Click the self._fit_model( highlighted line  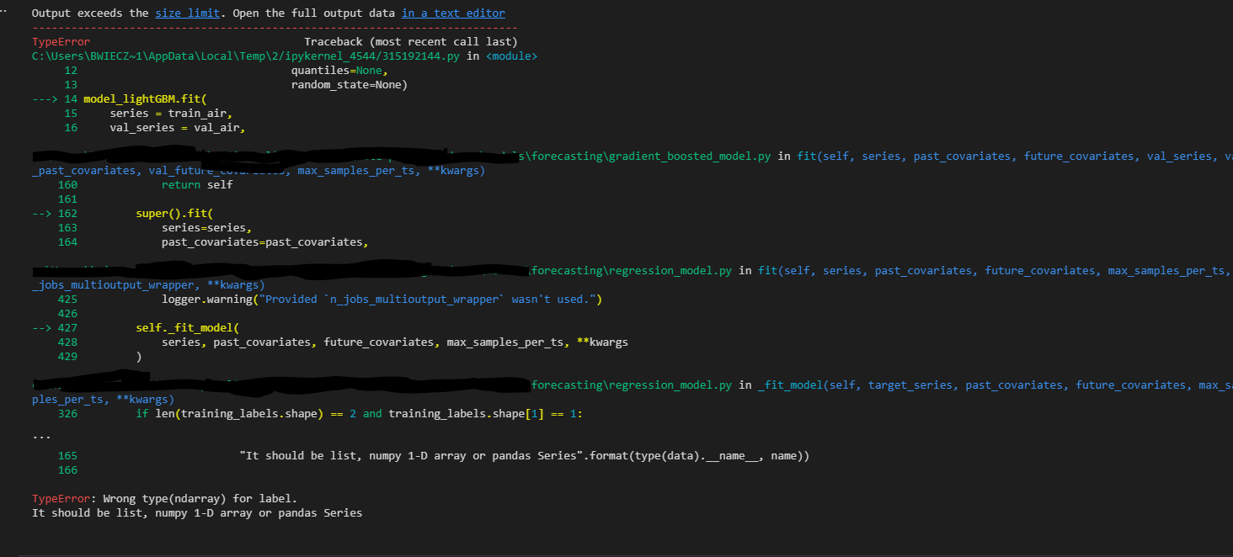coord(187,327)
